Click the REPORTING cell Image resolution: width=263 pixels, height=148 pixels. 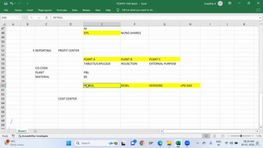pos(46,51)
